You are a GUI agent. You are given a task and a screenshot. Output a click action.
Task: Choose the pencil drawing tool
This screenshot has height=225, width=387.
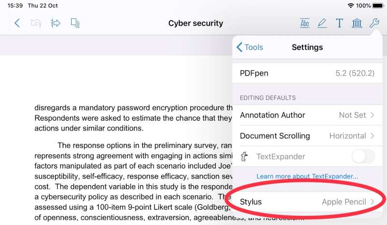pyautogui.click(x=322, y=23)
